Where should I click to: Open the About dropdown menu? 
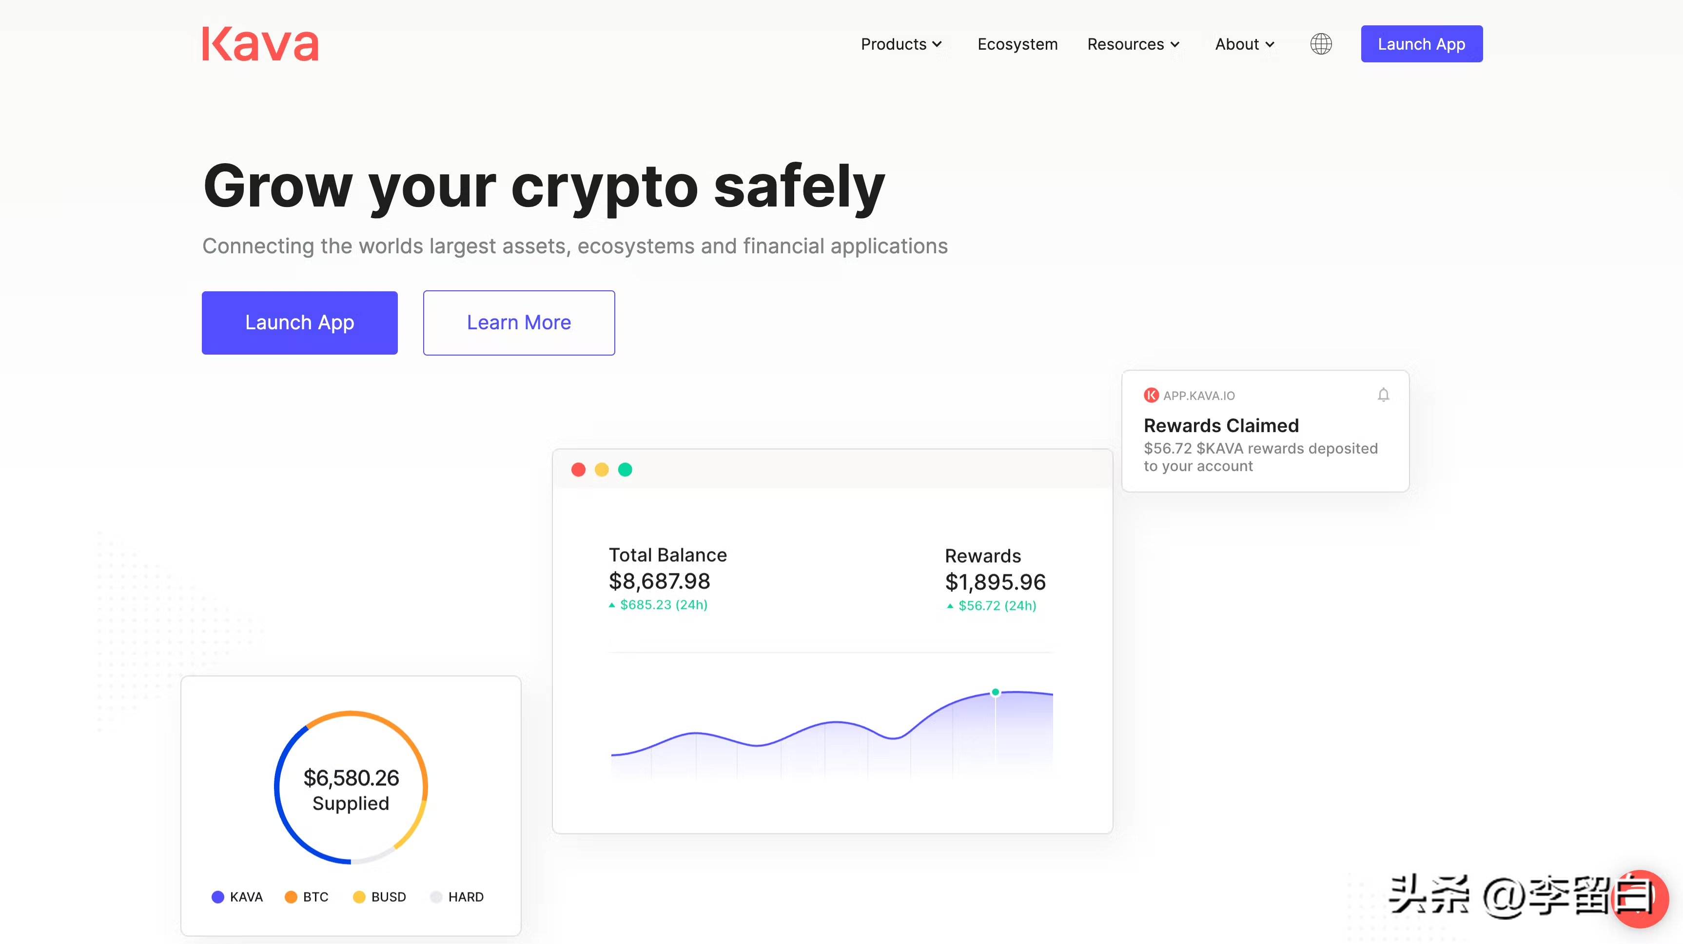click(1244, 44)
